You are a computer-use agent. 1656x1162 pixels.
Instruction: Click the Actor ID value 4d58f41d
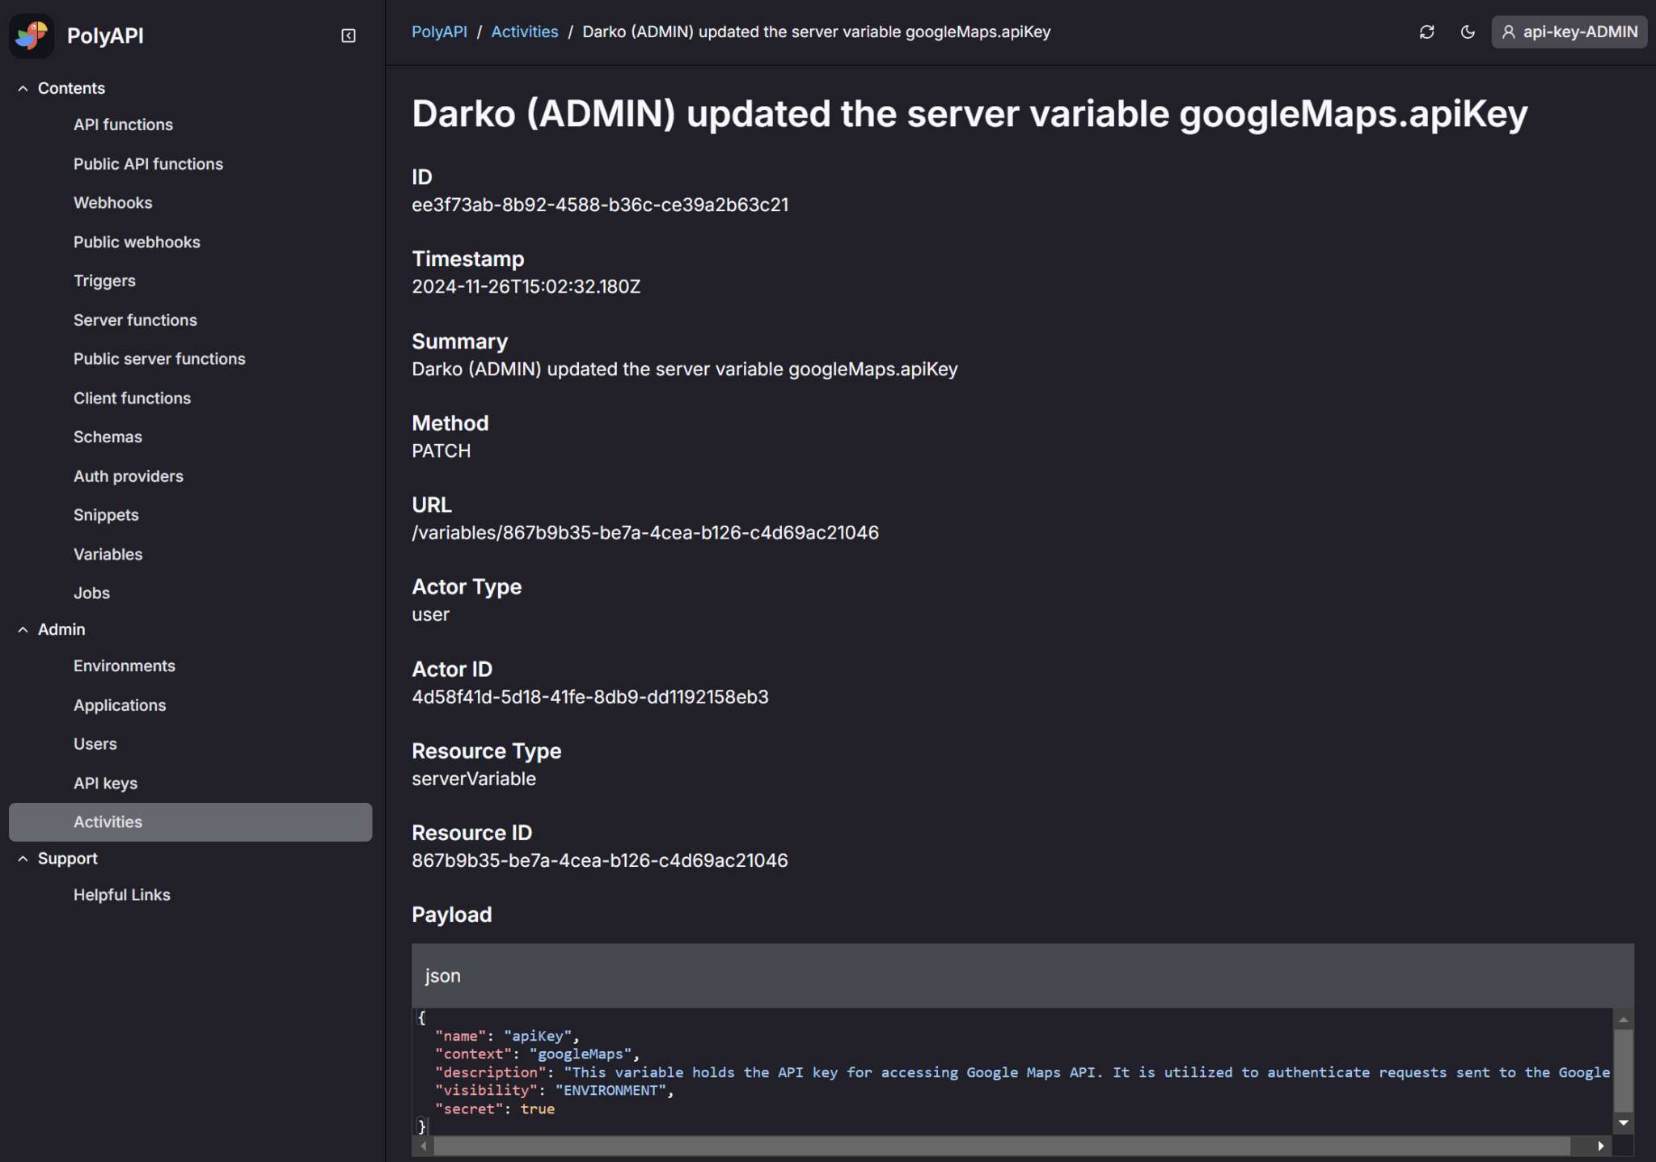590,696
